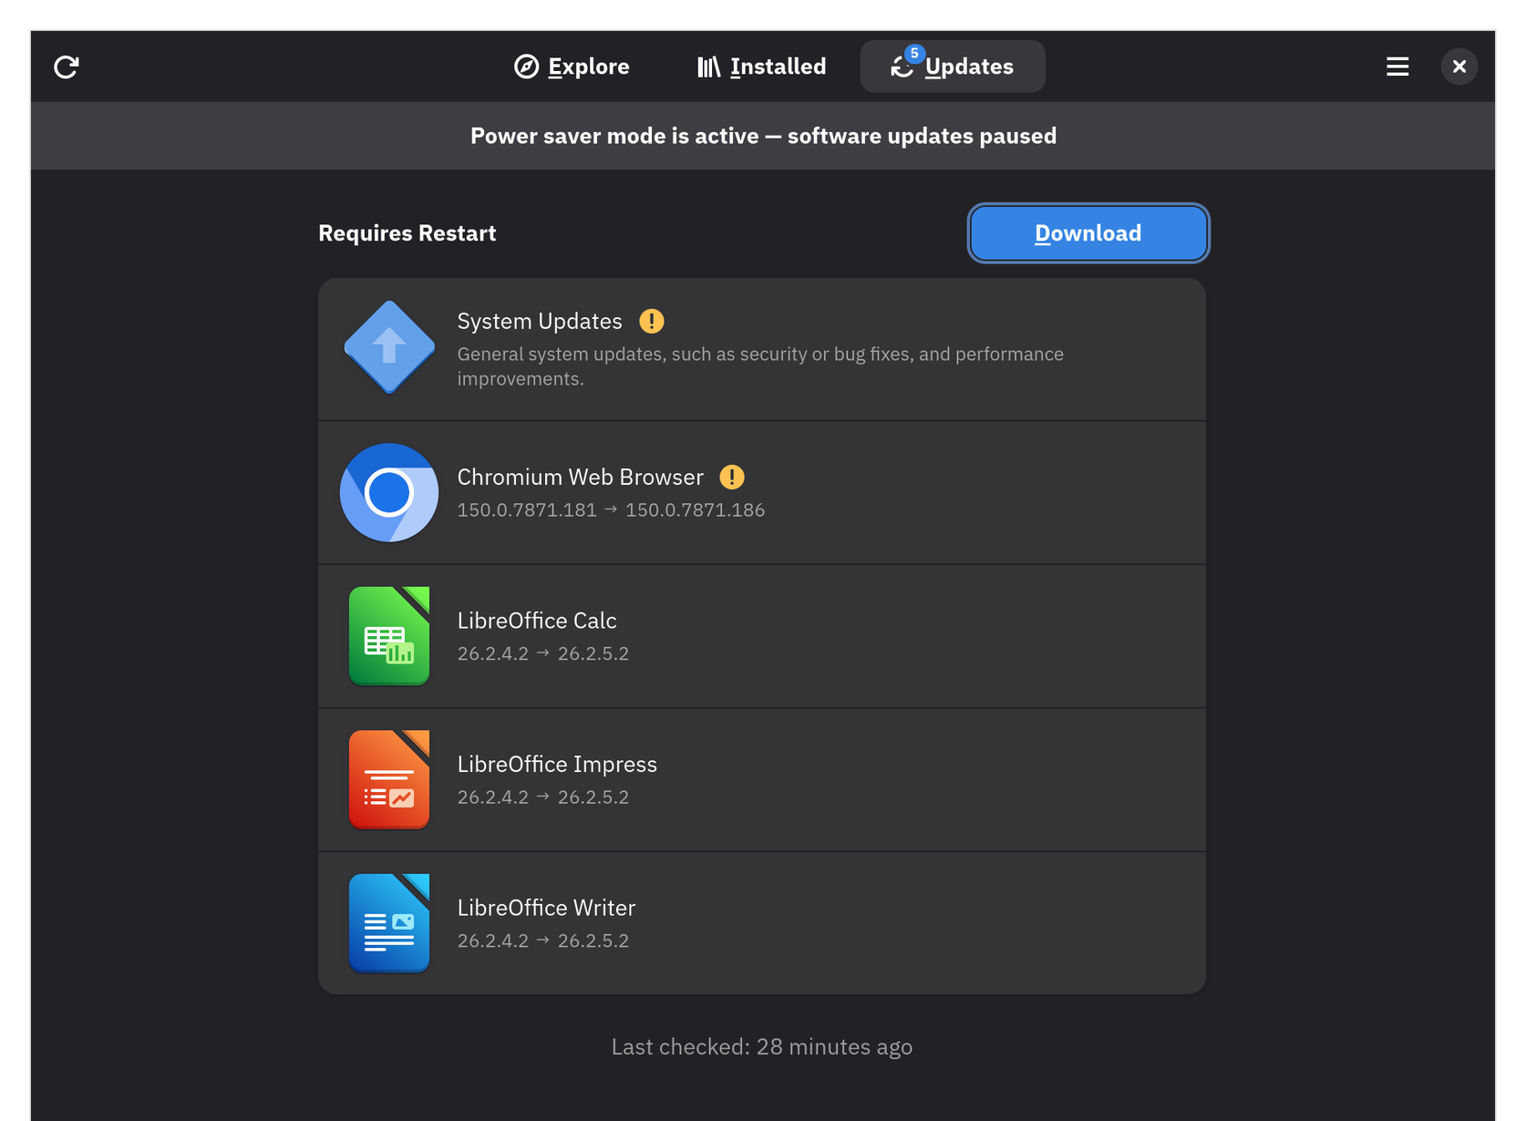1526x1121 pixels.
Task: Open Chromium Web Browser update details
Action: (762, 492)
